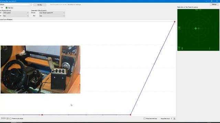Click the green plus Add new icon

[x=7, y=8]
